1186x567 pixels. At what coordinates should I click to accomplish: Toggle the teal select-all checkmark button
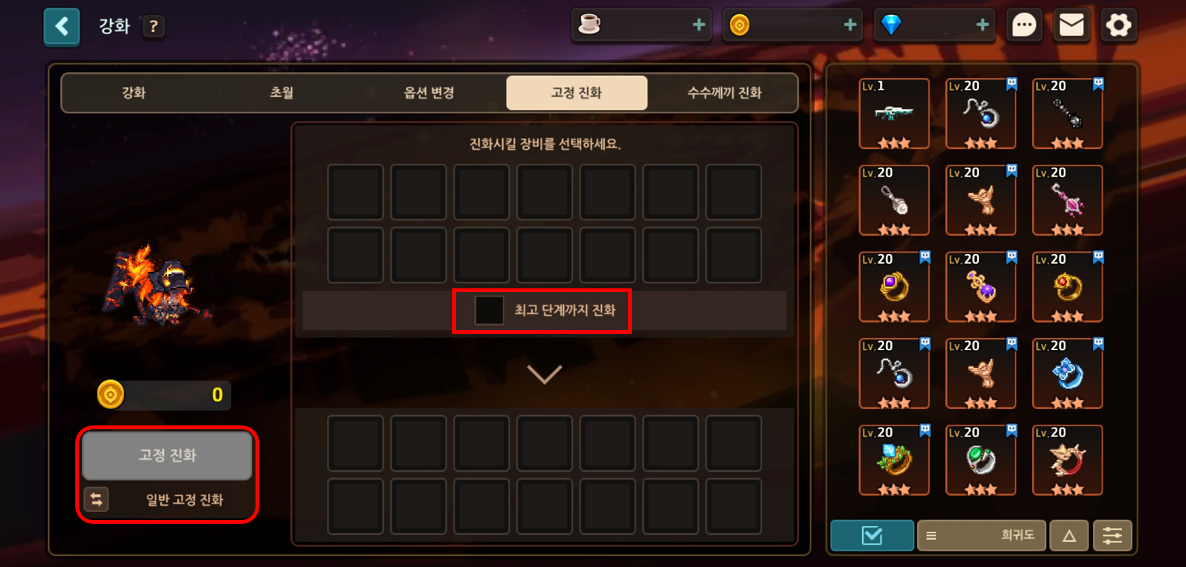(x=872, y=536)
